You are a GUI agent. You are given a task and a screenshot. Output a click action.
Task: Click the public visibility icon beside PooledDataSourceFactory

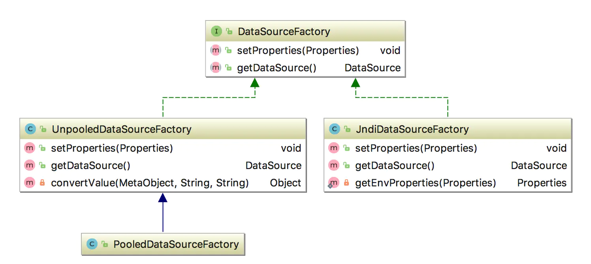[x=105, y=244]
